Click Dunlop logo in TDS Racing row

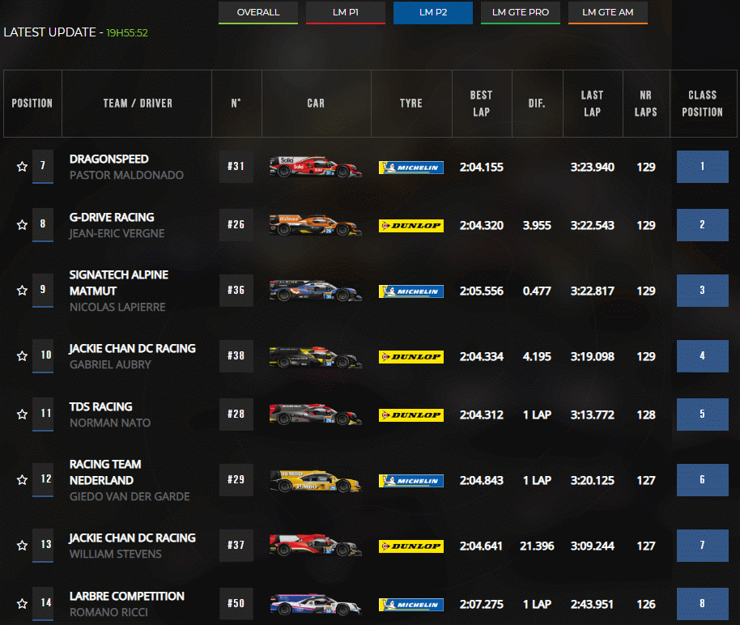410,415
